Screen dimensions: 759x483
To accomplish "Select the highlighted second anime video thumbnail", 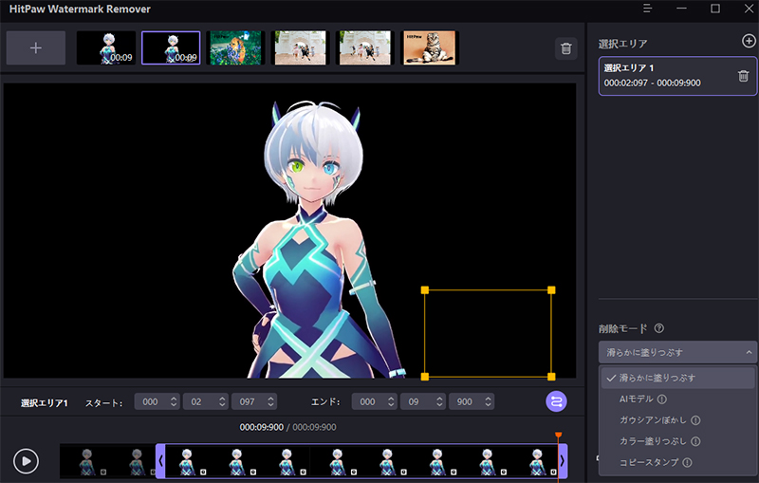I will coord(171,47).
